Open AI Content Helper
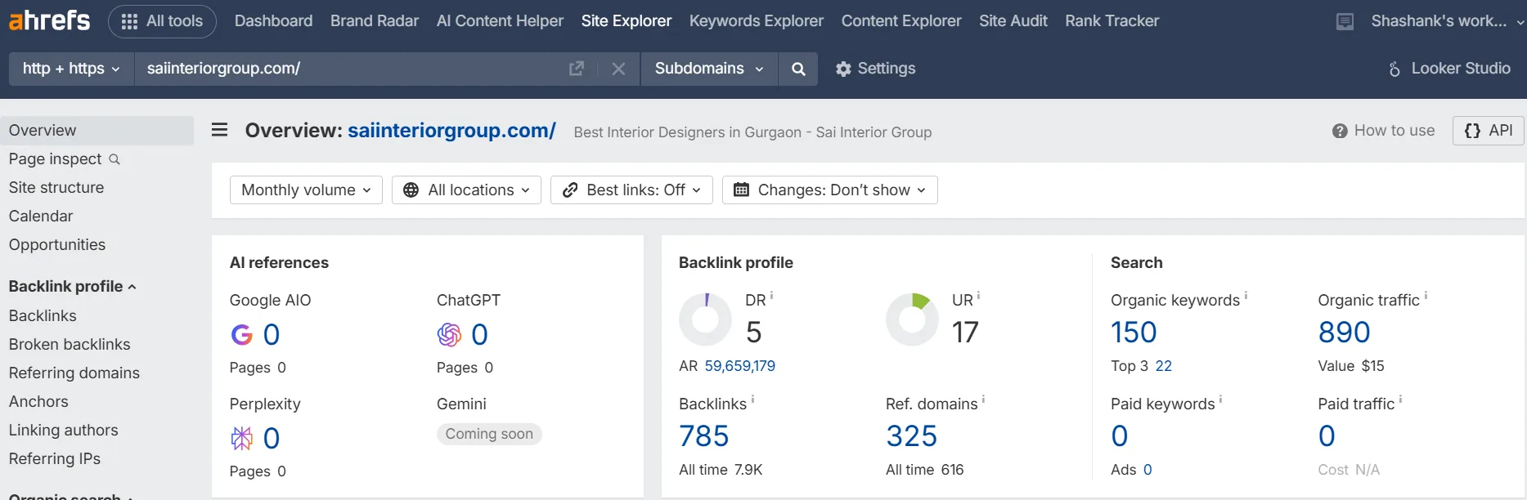This screenshot has height=500, width=1527. (x=500, y=21)
